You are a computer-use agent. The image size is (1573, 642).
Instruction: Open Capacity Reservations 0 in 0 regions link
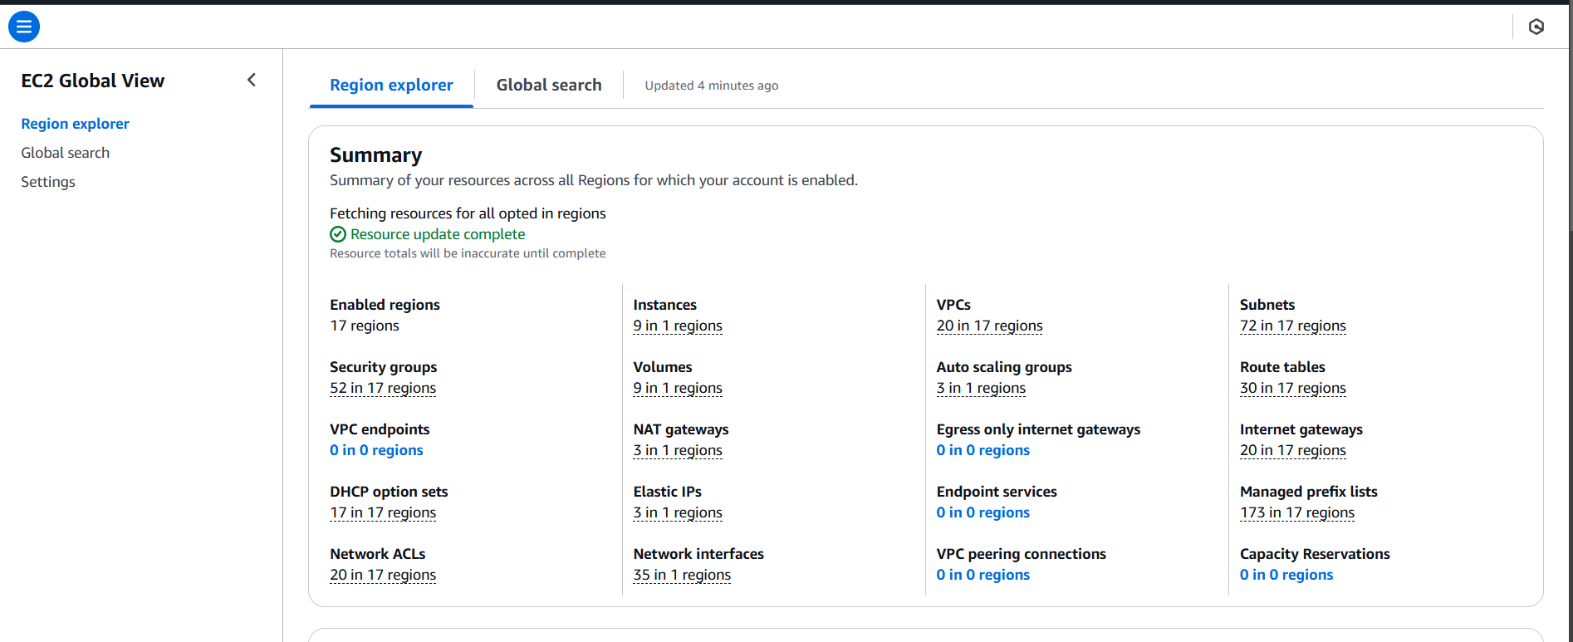point(1286,575)
